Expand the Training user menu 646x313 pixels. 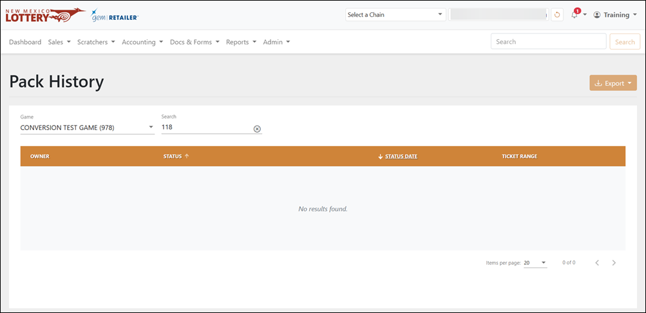(611, 15)
